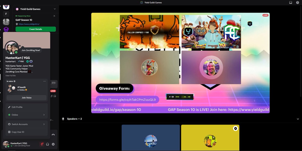Screen dimensions: 302x151
Task: Open the Inbox icon in title bar
Action: click(291, 3)
